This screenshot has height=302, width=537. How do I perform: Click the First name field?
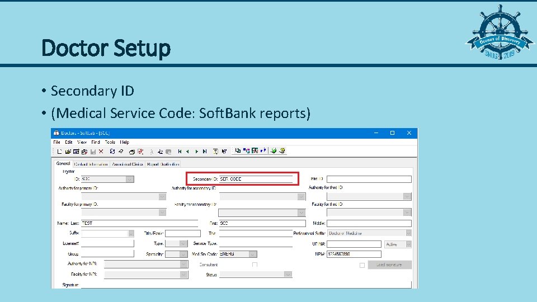click(262, 223)
